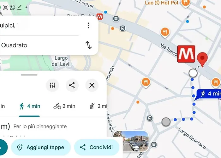Tap the gray route endpoint circle
Image resolution: width=221 pixels, height=158 pixels.
tap(166, 122)
